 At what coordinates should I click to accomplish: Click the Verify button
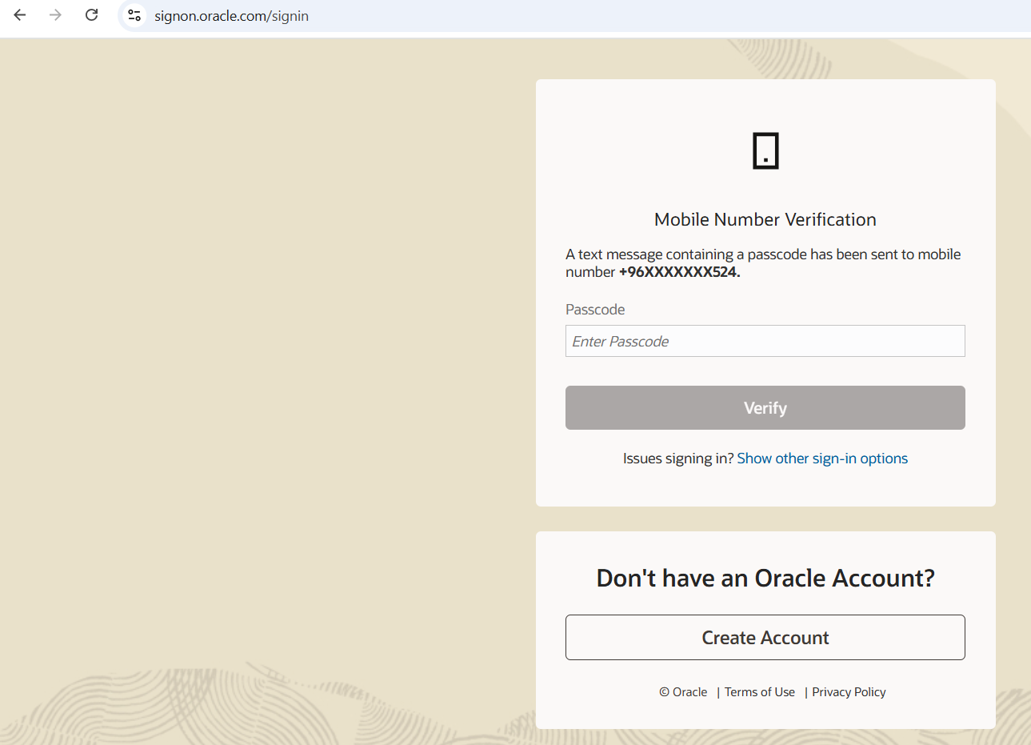tap(765, 408)
